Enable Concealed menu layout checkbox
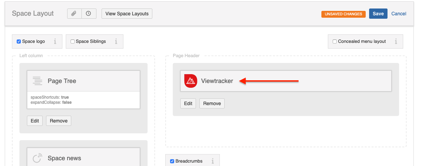The image size is (425, 166). (335, 41)
